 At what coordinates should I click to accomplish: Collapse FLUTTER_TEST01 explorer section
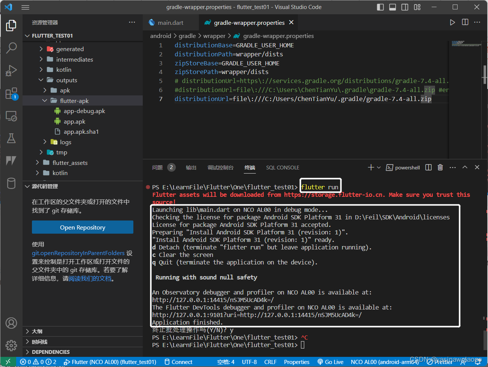(83, 36)
